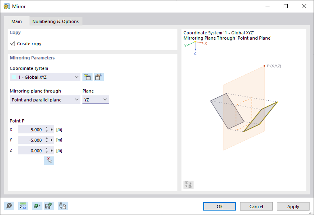Screen dimensions: 314x215
Task: Click the X value spinner arrows
Action: click(x=46, y=129)
